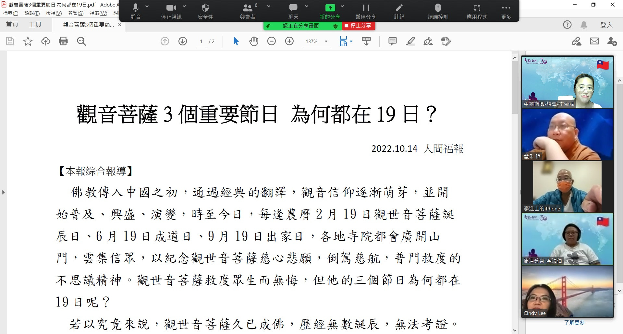Go to next page with down arrow
The image size is (623, 334).
tap(183, 41)
